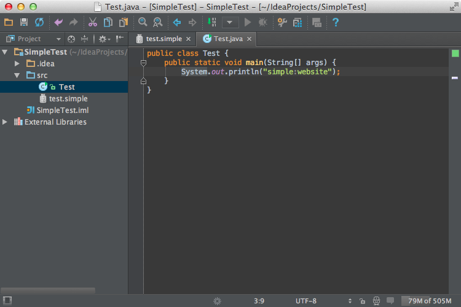Toggle the Hector inspector icon in status bar
461x307 pixels.
[376, 301]
